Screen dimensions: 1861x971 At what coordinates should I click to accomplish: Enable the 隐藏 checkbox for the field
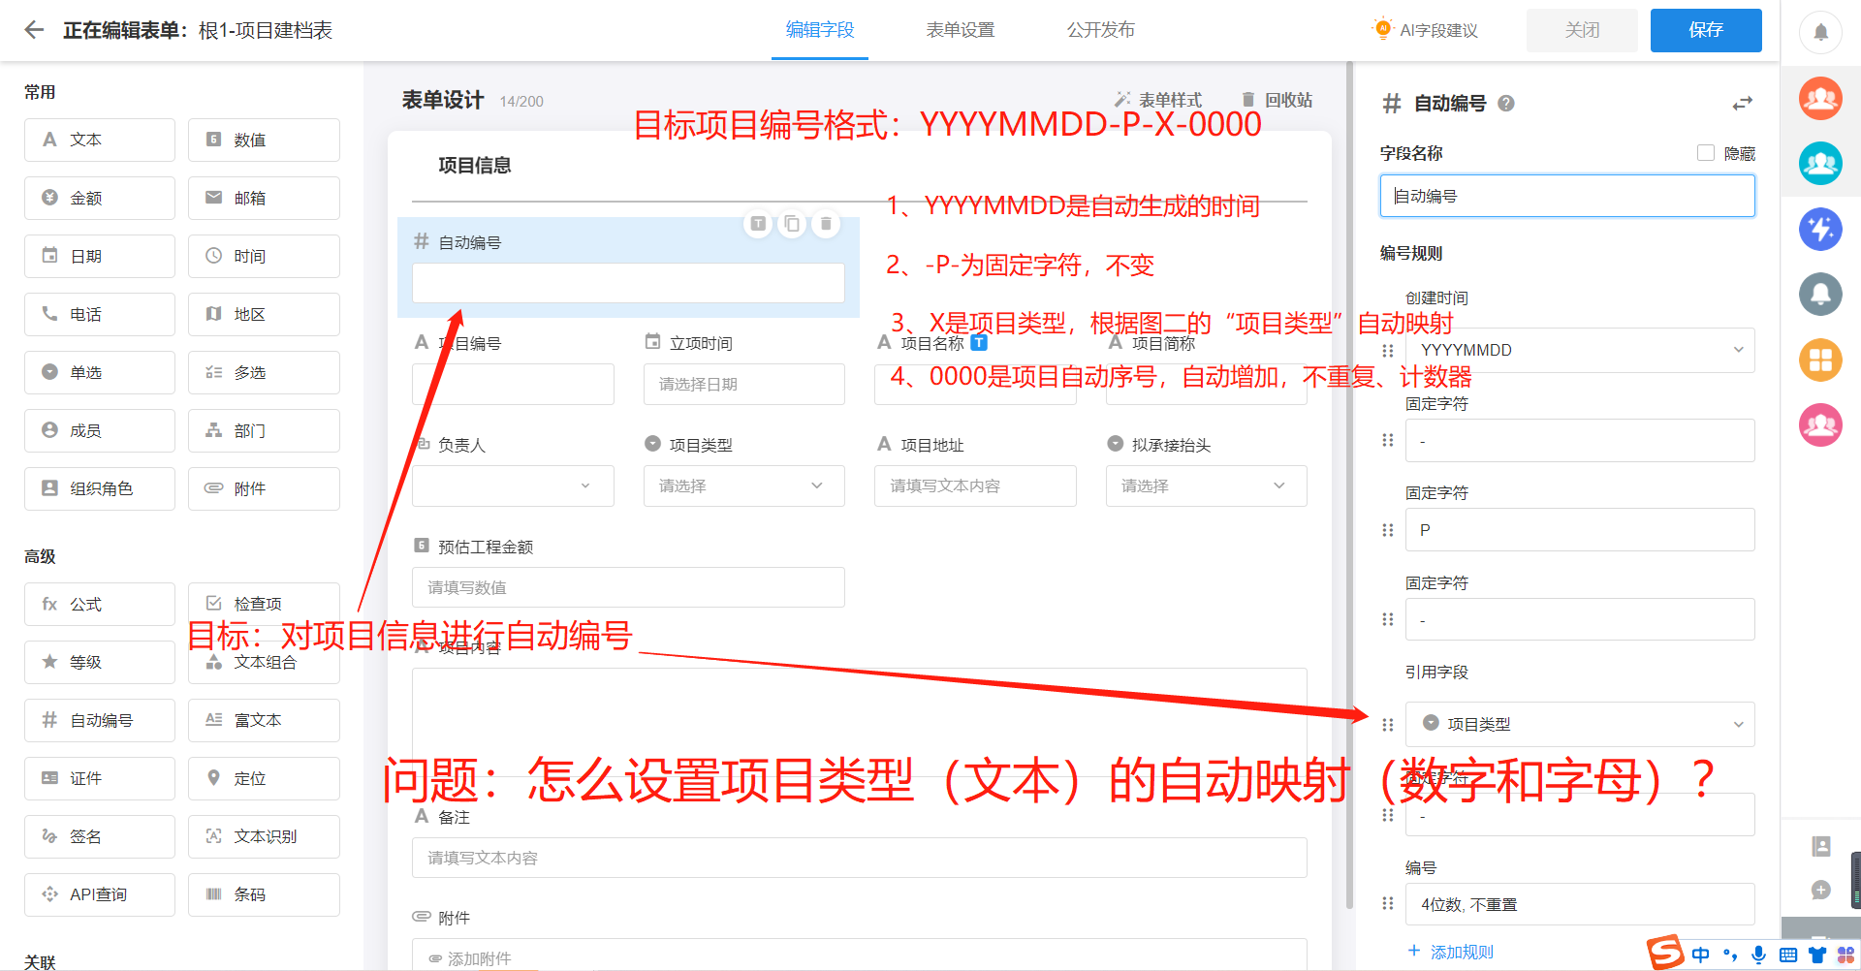pyautogui.click(x=1705, y=152)
